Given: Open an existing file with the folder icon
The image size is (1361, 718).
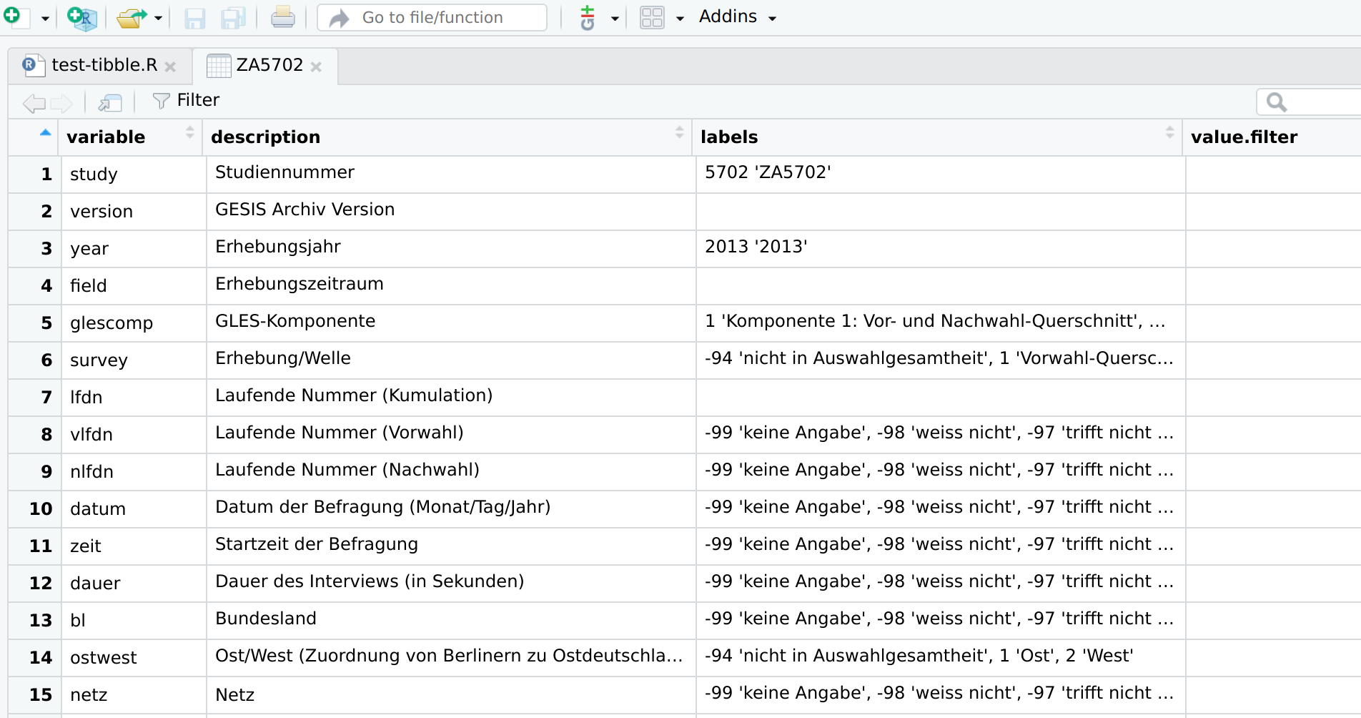Looking at the screenshot, I should point(131,17).
